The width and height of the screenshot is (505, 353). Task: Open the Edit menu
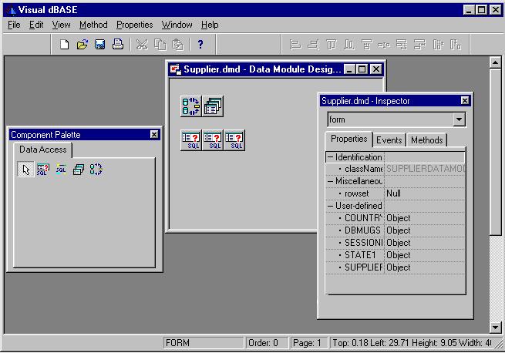(36, 25)
